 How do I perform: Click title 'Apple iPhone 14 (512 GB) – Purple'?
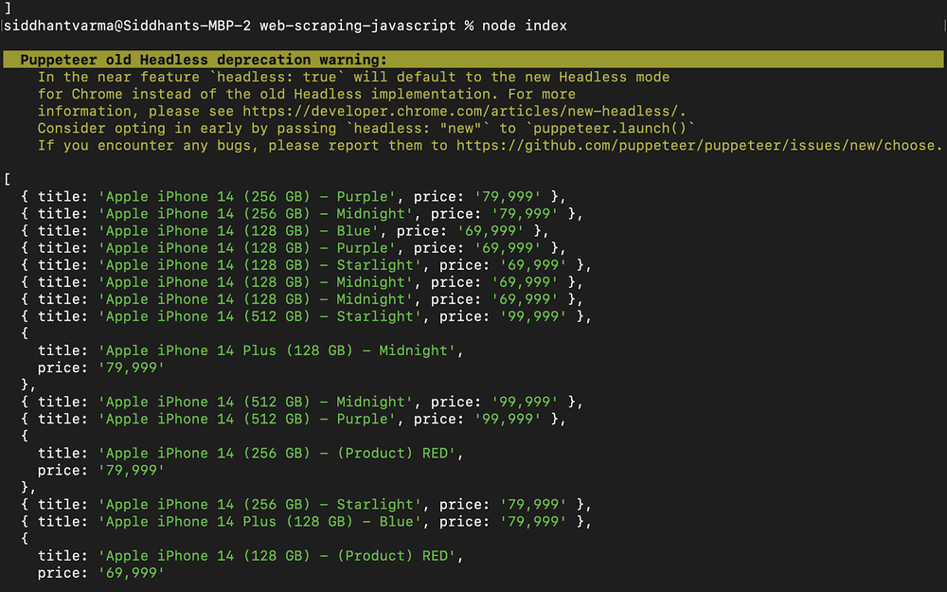tap(247, 420)
